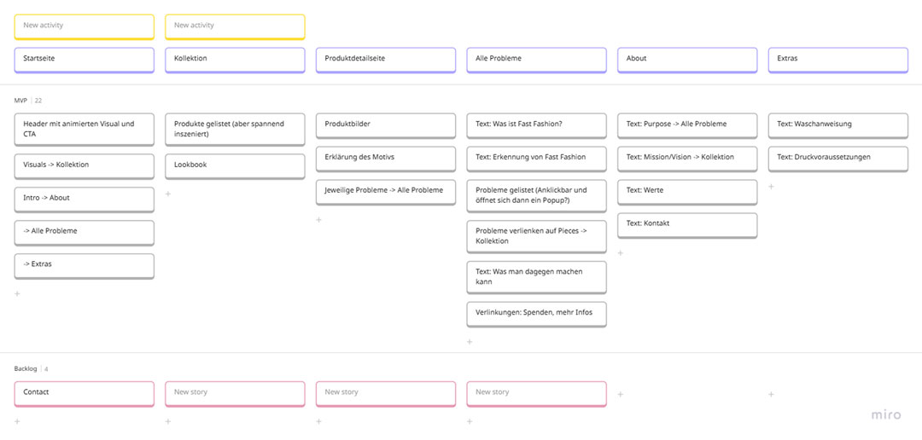Click the Backlog release label
This screenshot has width=922, height=440.
26,368
